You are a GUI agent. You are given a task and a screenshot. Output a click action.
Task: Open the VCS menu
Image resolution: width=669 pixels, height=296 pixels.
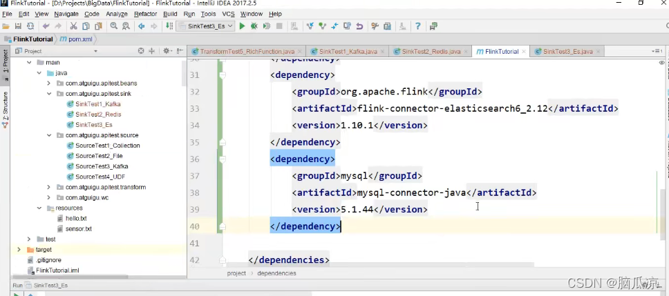pyautogui.click(x=228, y=14)
